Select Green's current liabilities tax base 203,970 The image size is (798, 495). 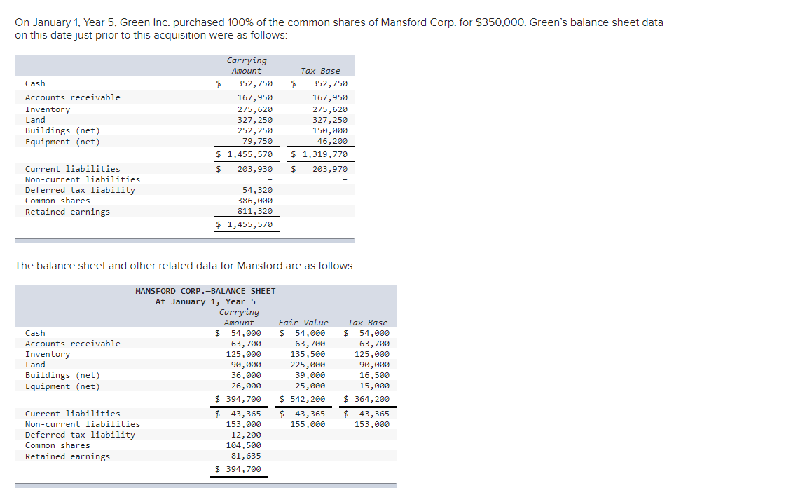pyautogui.click(x=330, y=169)
